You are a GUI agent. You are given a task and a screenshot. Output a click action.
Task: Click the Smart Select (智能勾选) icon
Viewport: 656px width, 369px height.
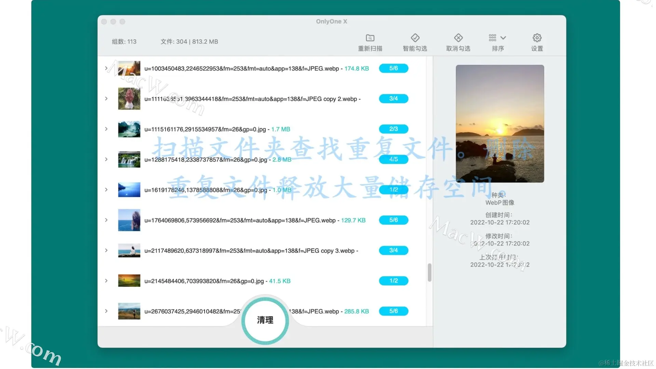(x=415, y=38)
